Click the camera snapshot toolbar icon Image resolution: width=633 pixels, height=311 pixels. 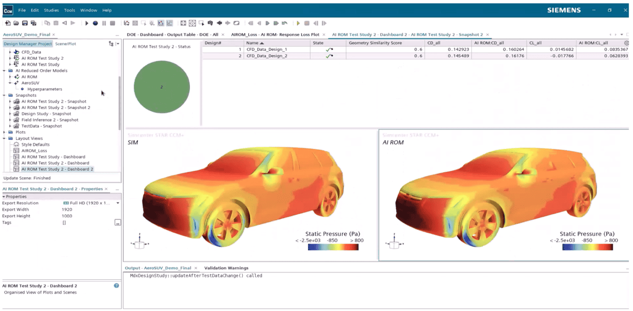pos(210,23)
